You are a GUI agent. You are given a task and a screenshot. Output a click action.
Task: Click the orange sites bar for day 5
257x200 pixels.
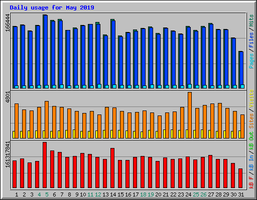47,119
